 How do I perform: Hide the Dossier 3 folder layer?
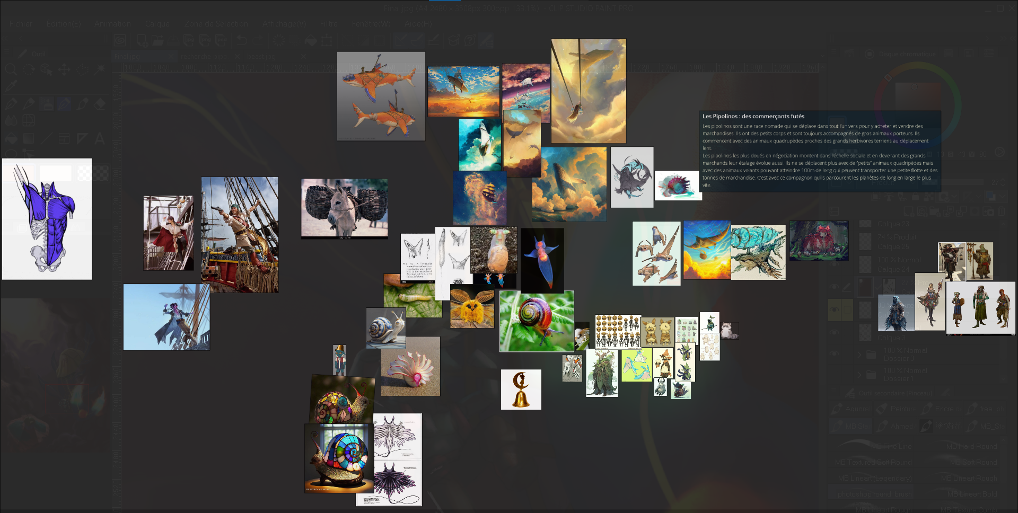[835, 354]
